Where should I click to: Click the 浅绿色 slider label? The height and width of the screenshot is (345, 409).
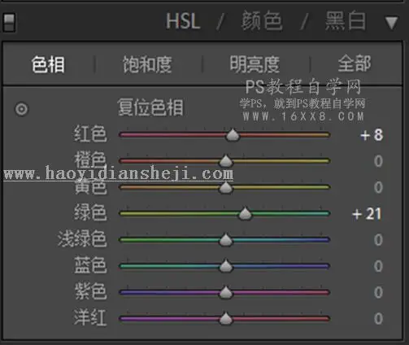point(82,238)
